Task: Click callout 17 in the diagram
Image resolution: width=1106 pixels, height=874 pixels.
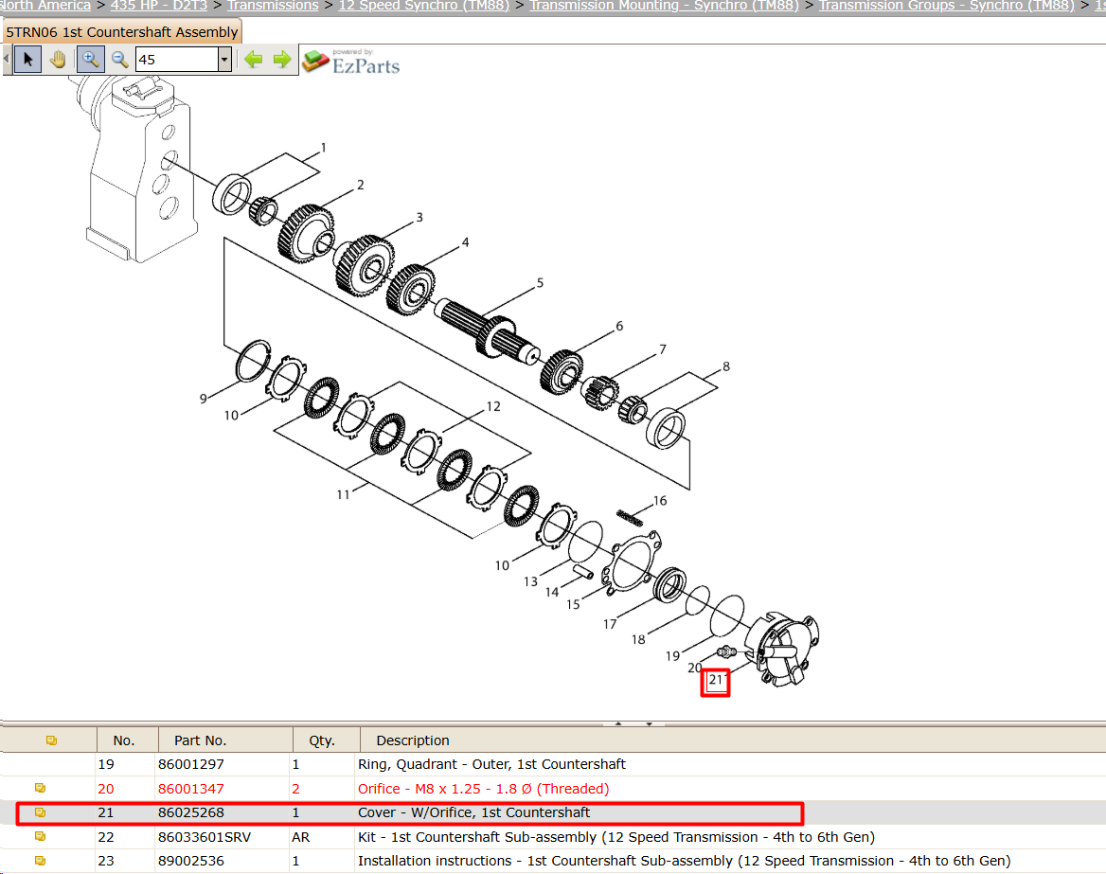Action: tap(610, 624)
